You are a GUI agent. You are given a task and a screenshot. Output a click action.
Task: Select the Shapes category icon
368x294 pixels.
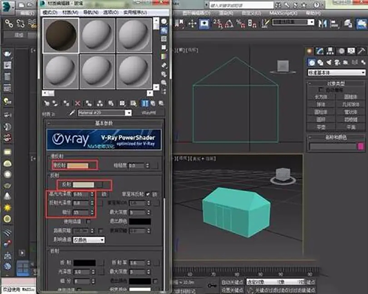[320, 62]
